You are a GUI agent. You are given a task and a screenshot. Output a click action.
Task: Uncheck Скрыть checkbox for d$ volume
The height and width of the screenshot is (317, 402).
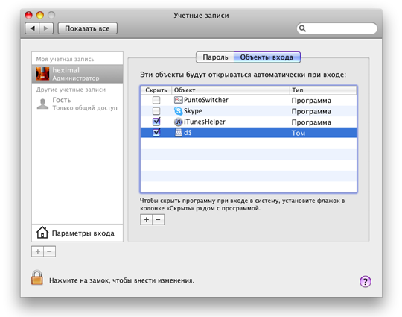pyautogui.click(x=156, y=132)
